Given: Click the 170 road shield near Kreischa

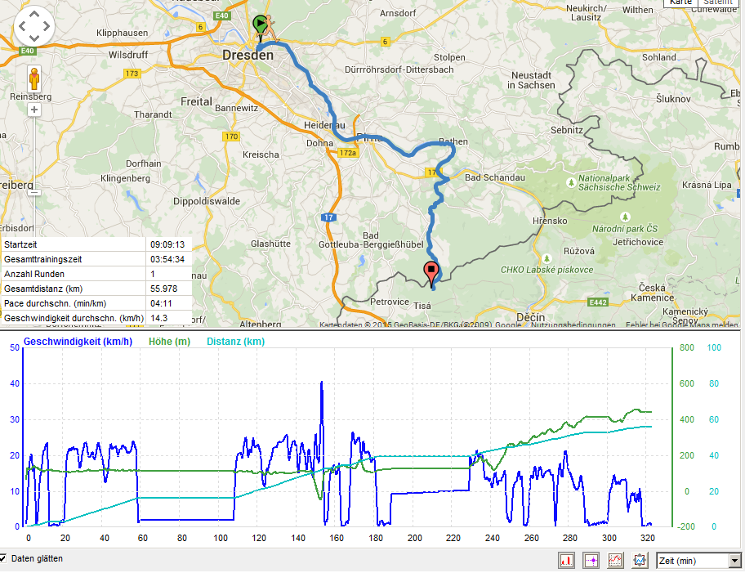Looking at the screenshot, I should [x=231, y=137].
